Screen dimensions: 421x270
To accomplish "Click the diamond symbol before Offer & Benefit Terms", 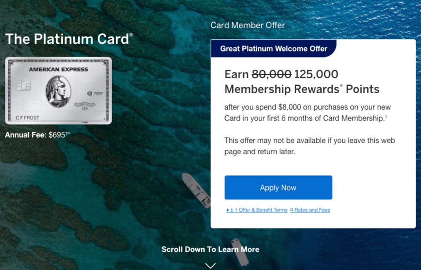I will point(227,210).
